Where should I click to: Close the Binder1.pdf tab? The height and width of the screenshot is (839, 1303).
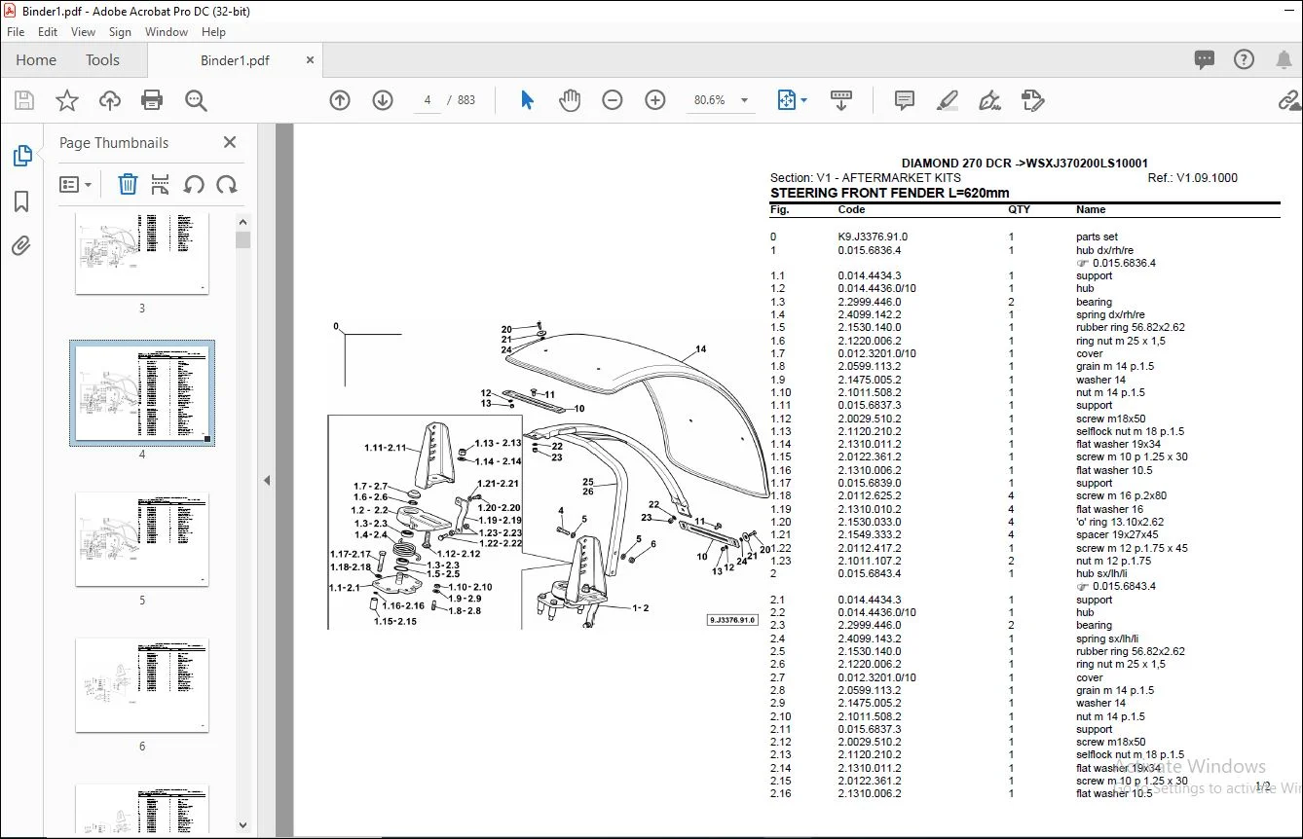(311, 60)
